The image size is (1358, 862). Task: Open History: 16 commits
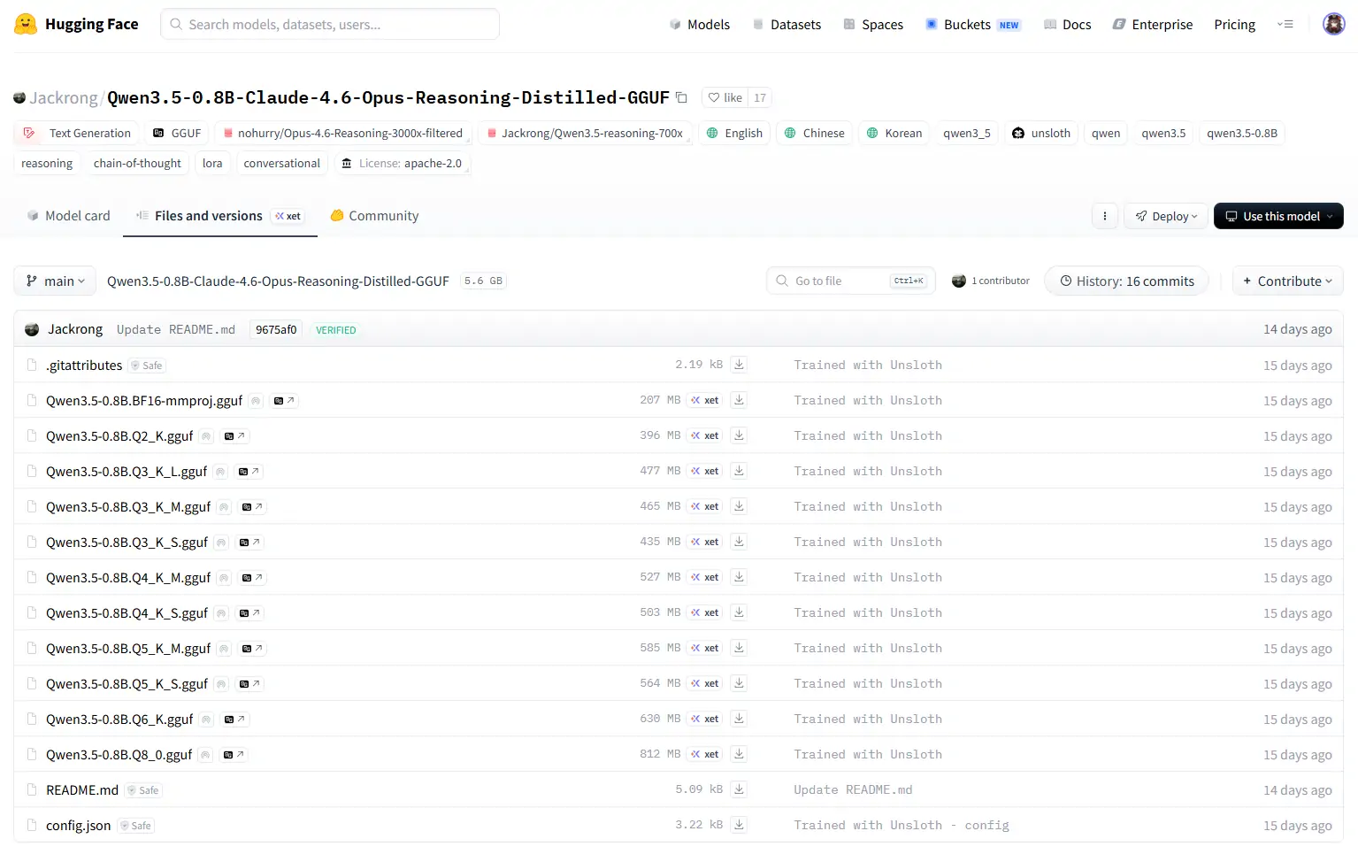pyautogui.click(x=1126, y=281)
